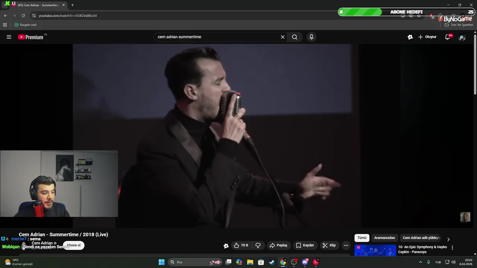Open the Paranoya suggested video title
Screen dimensions: 477x268
coord(422,249)
